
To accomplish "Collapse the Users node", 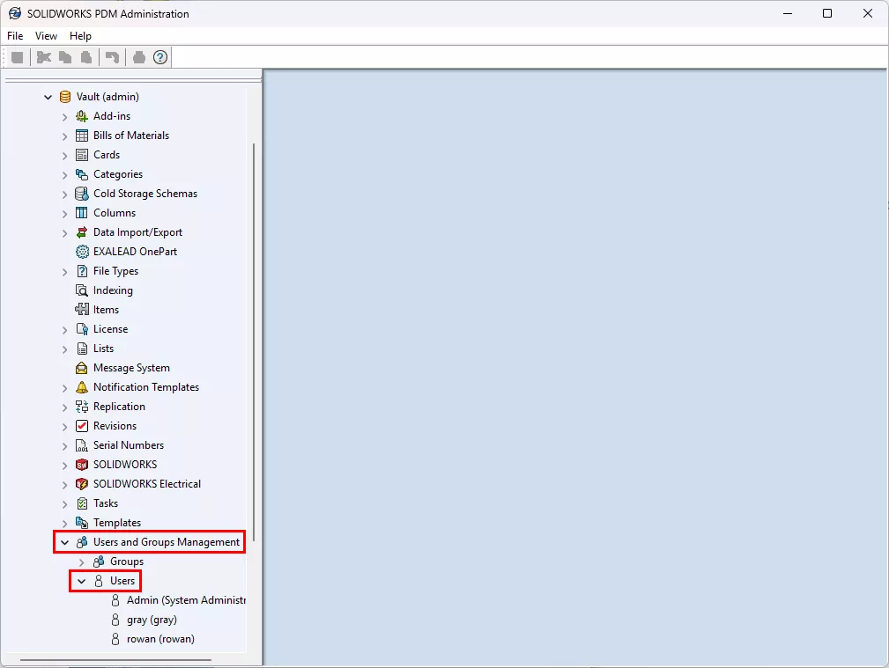I will tap(82, 582).
